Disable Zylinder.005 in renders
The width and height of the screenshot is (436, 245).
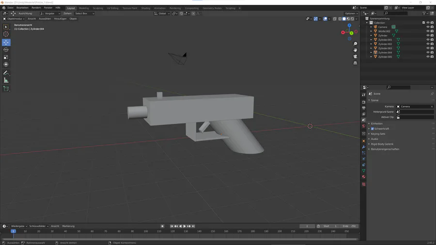(432, 57)
